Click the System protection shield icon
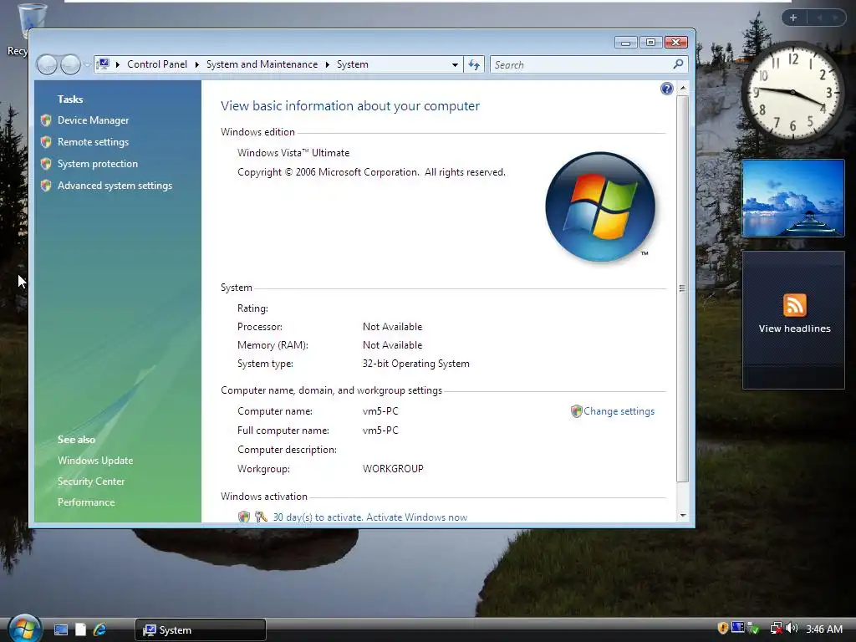856x642 pixels. point(46,164)
